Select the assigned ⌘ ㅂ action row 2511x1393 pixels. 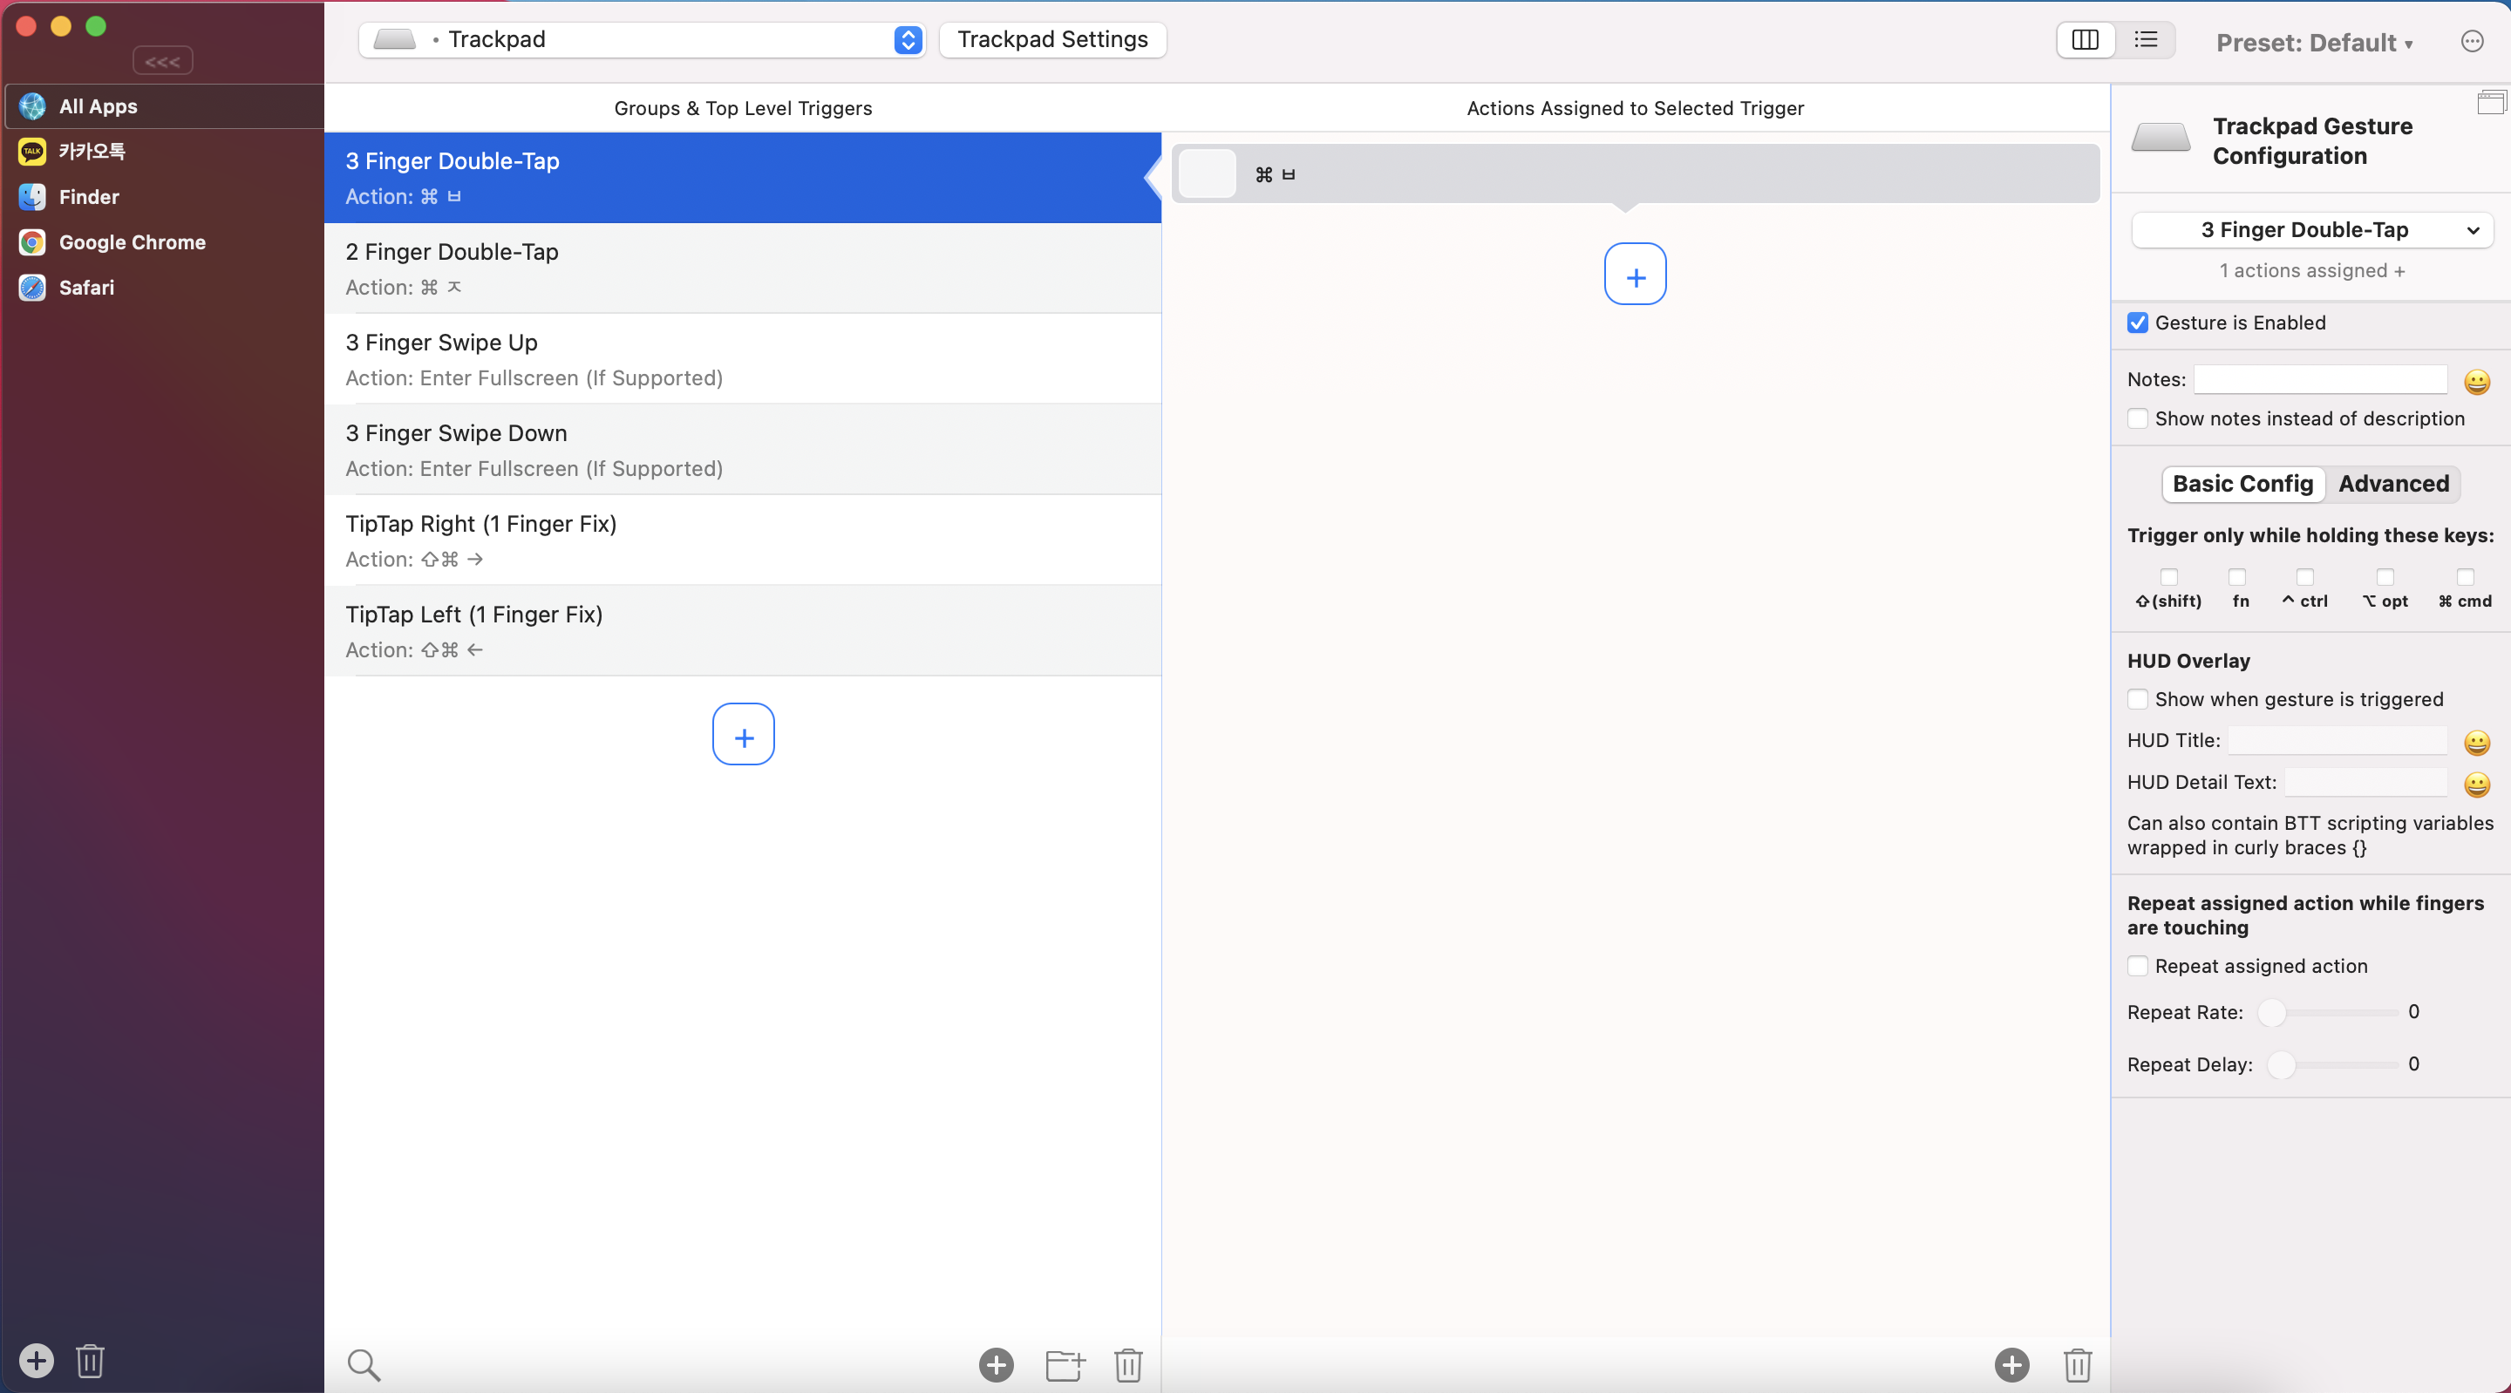tap(1636, 173)
